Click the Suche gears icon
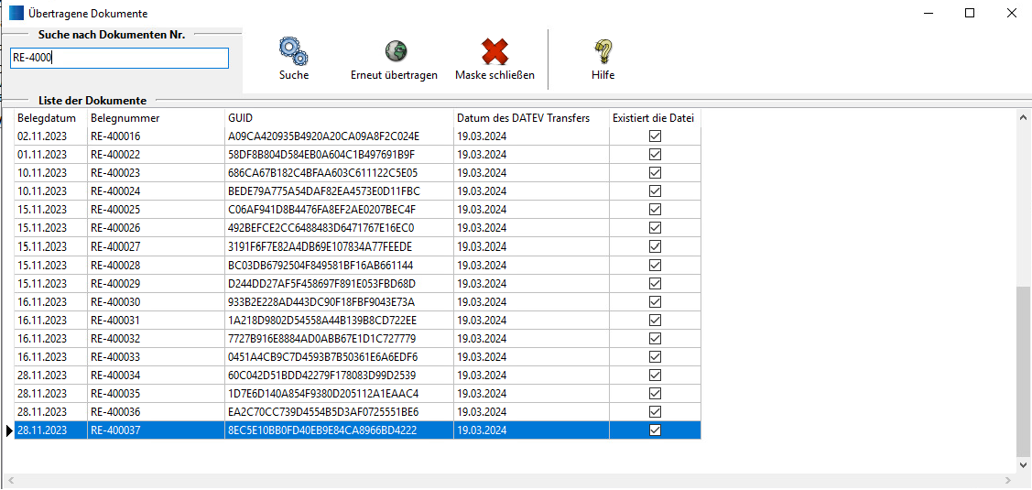This screenshot has width=1032, height=490. (293, 51)
